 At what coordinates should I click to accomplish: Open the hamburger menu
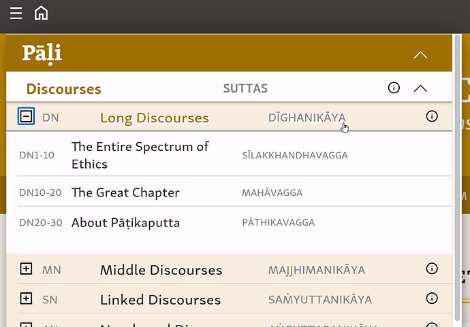pyautogui.click(x=16, y=14)
